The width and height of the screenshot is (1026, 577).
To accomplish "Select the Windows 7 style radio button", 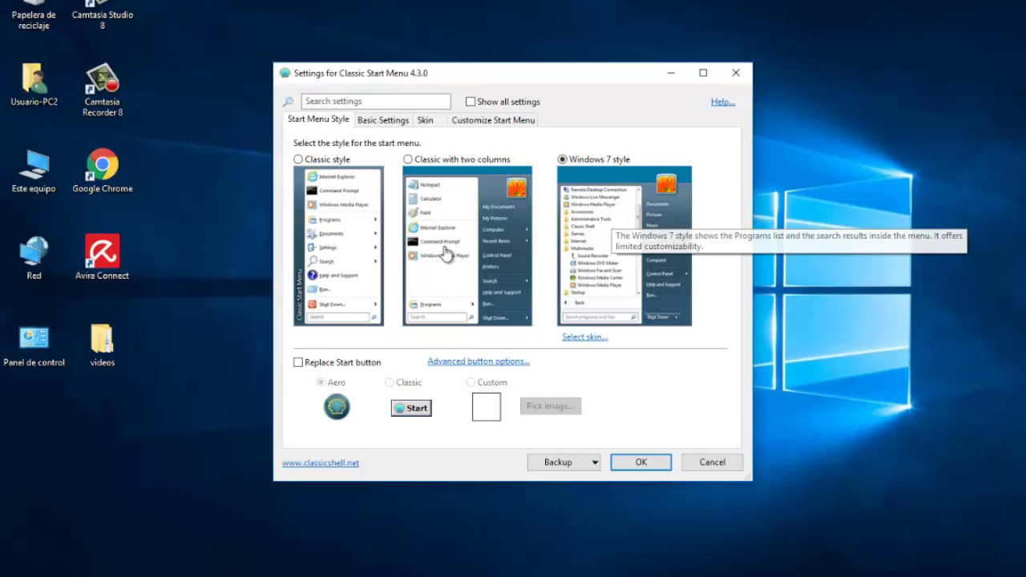I will tap(563, 159).
